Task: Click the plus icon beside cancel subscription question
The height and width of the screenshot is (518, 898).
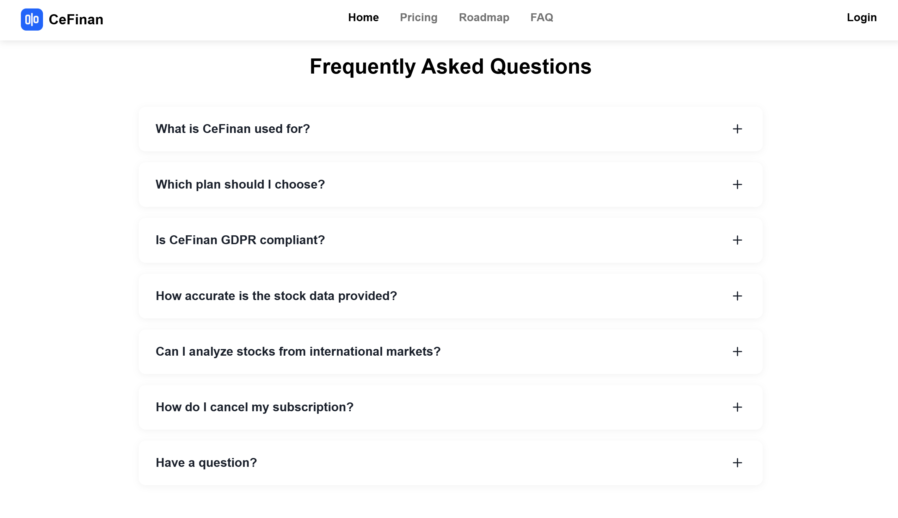Action: tap(737, 407)
